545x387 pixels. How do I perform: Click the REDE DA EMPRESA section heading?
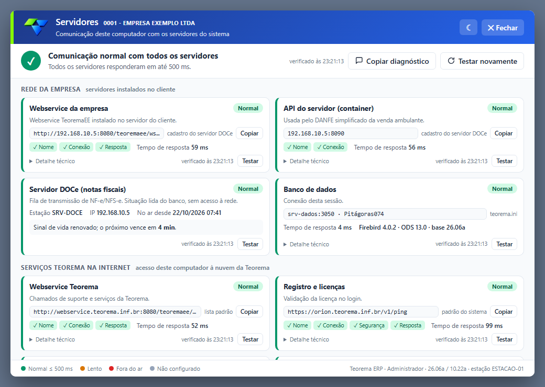(51, 89)
